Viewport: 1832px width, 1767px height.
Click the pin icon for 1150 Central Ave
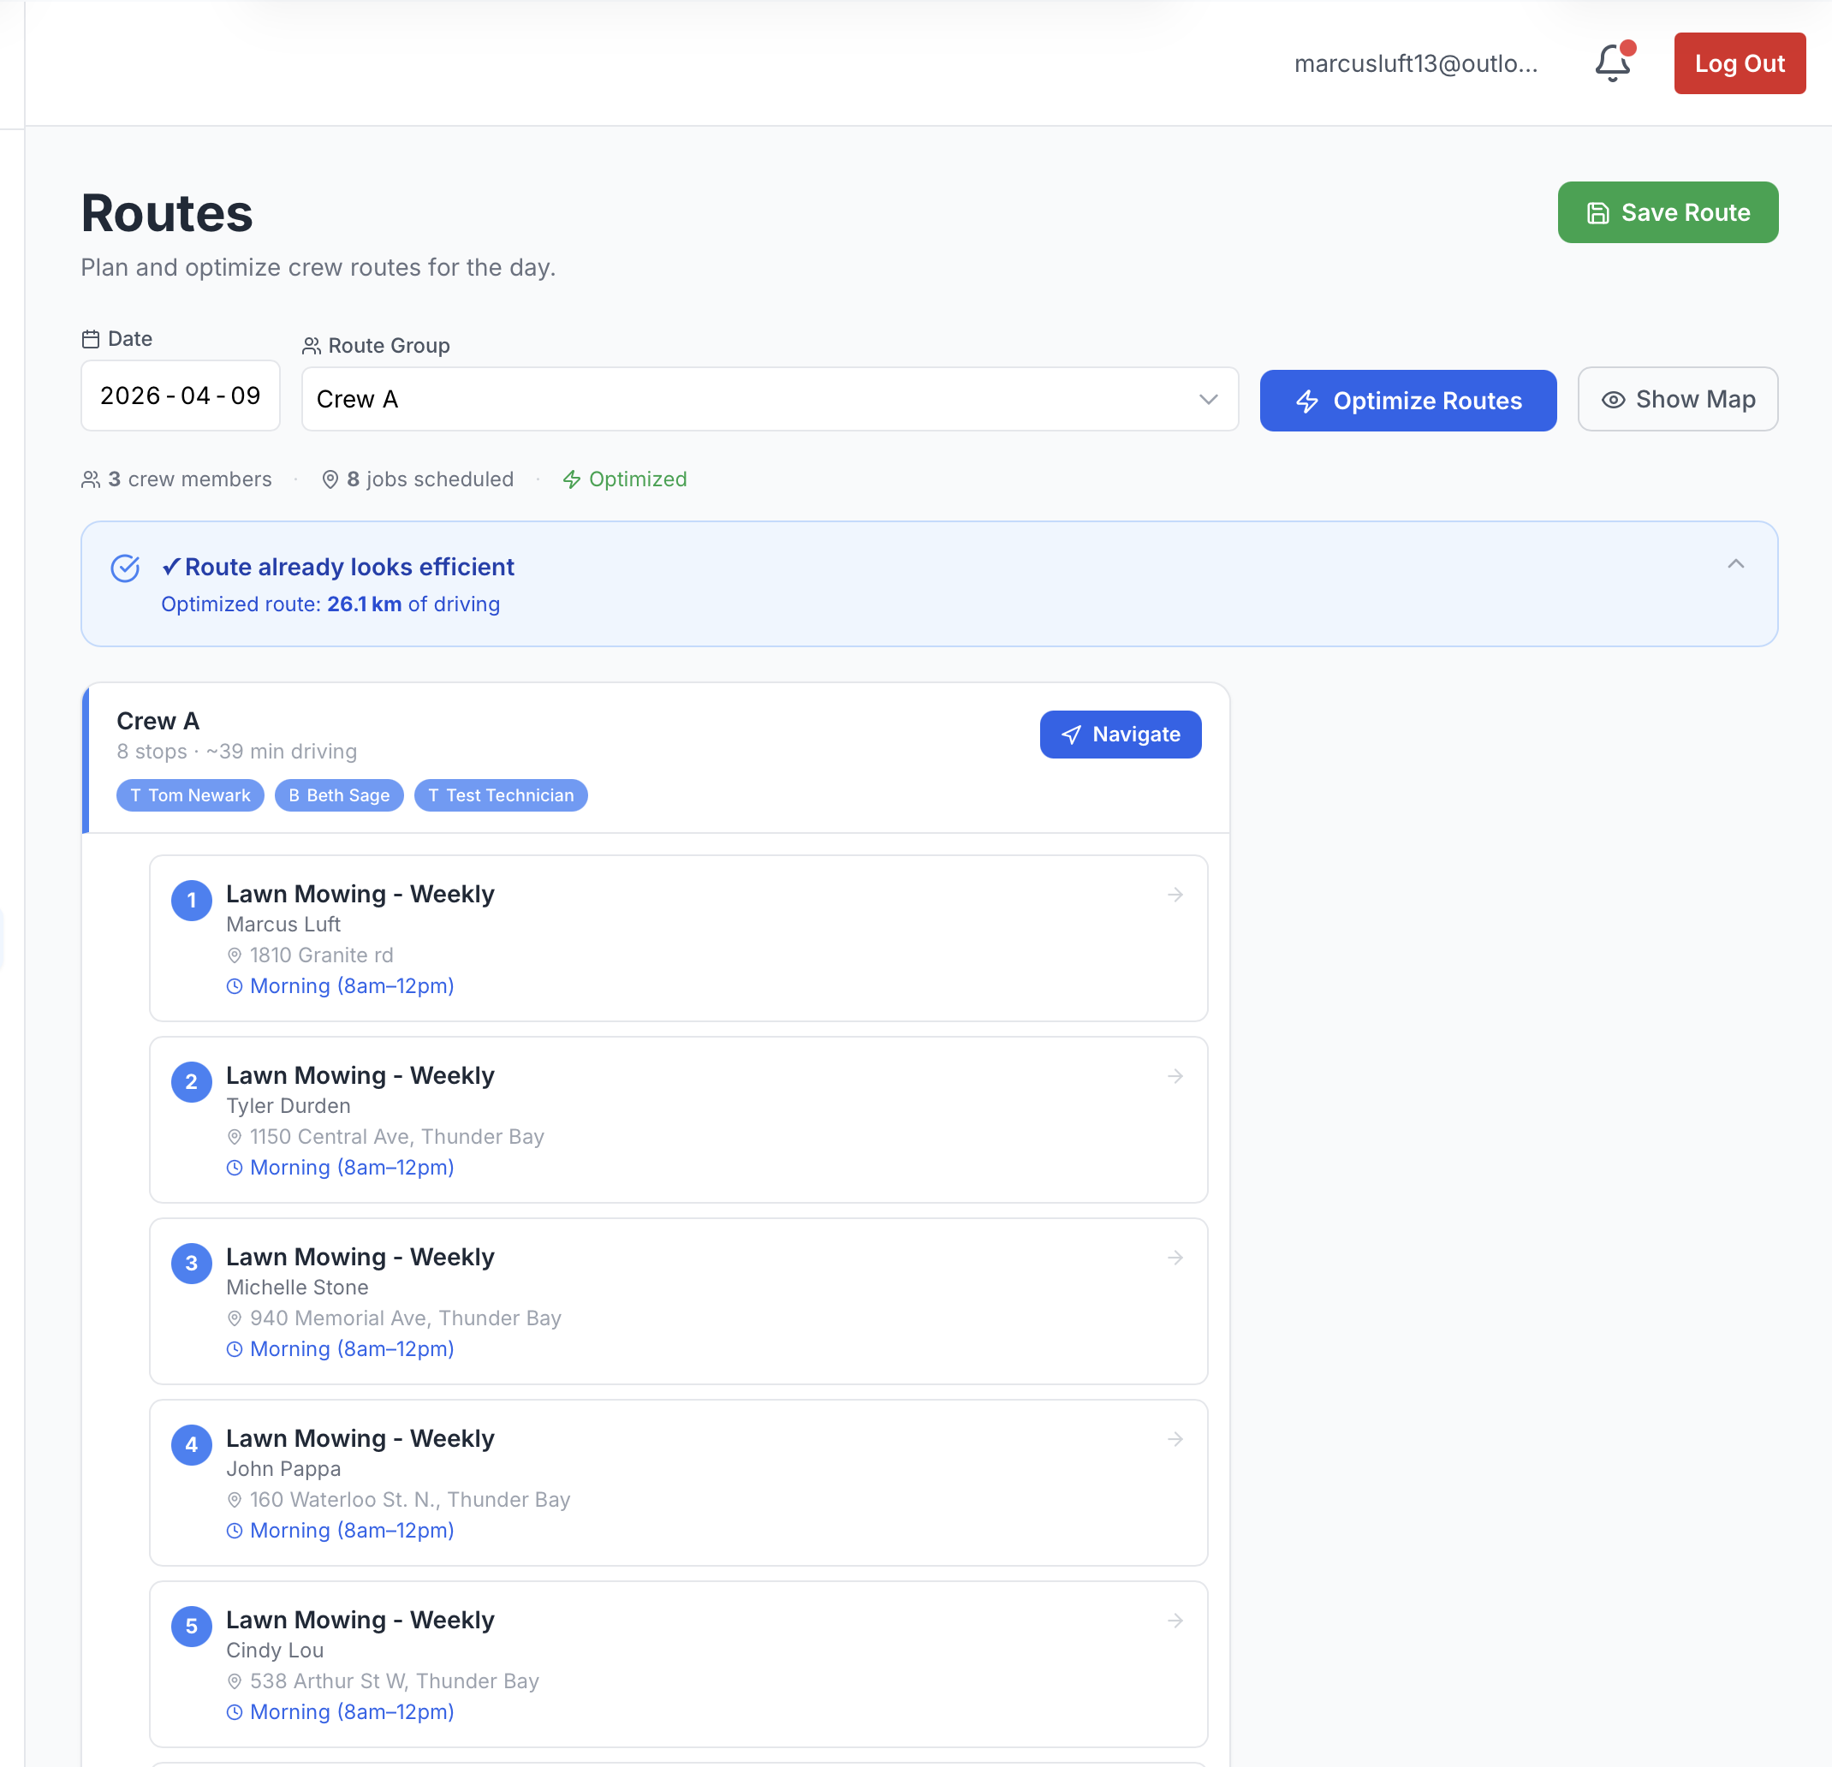click(235, 1137)
